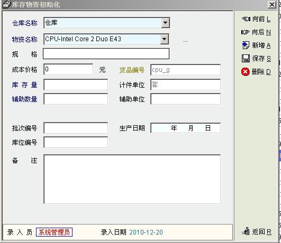Click the 保存 floppy disk icon
Screen dimensions: 281x243
point(246,58)
